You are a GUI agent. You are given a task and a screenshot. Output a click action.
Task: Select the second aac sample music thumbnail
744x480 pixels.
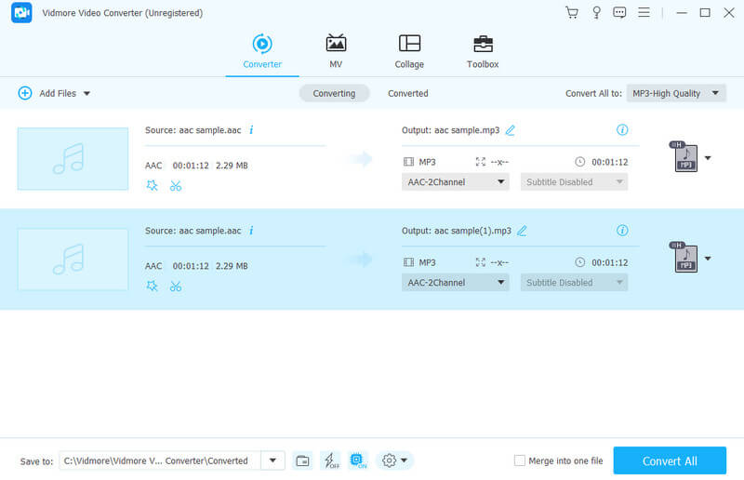pos(73,260)
